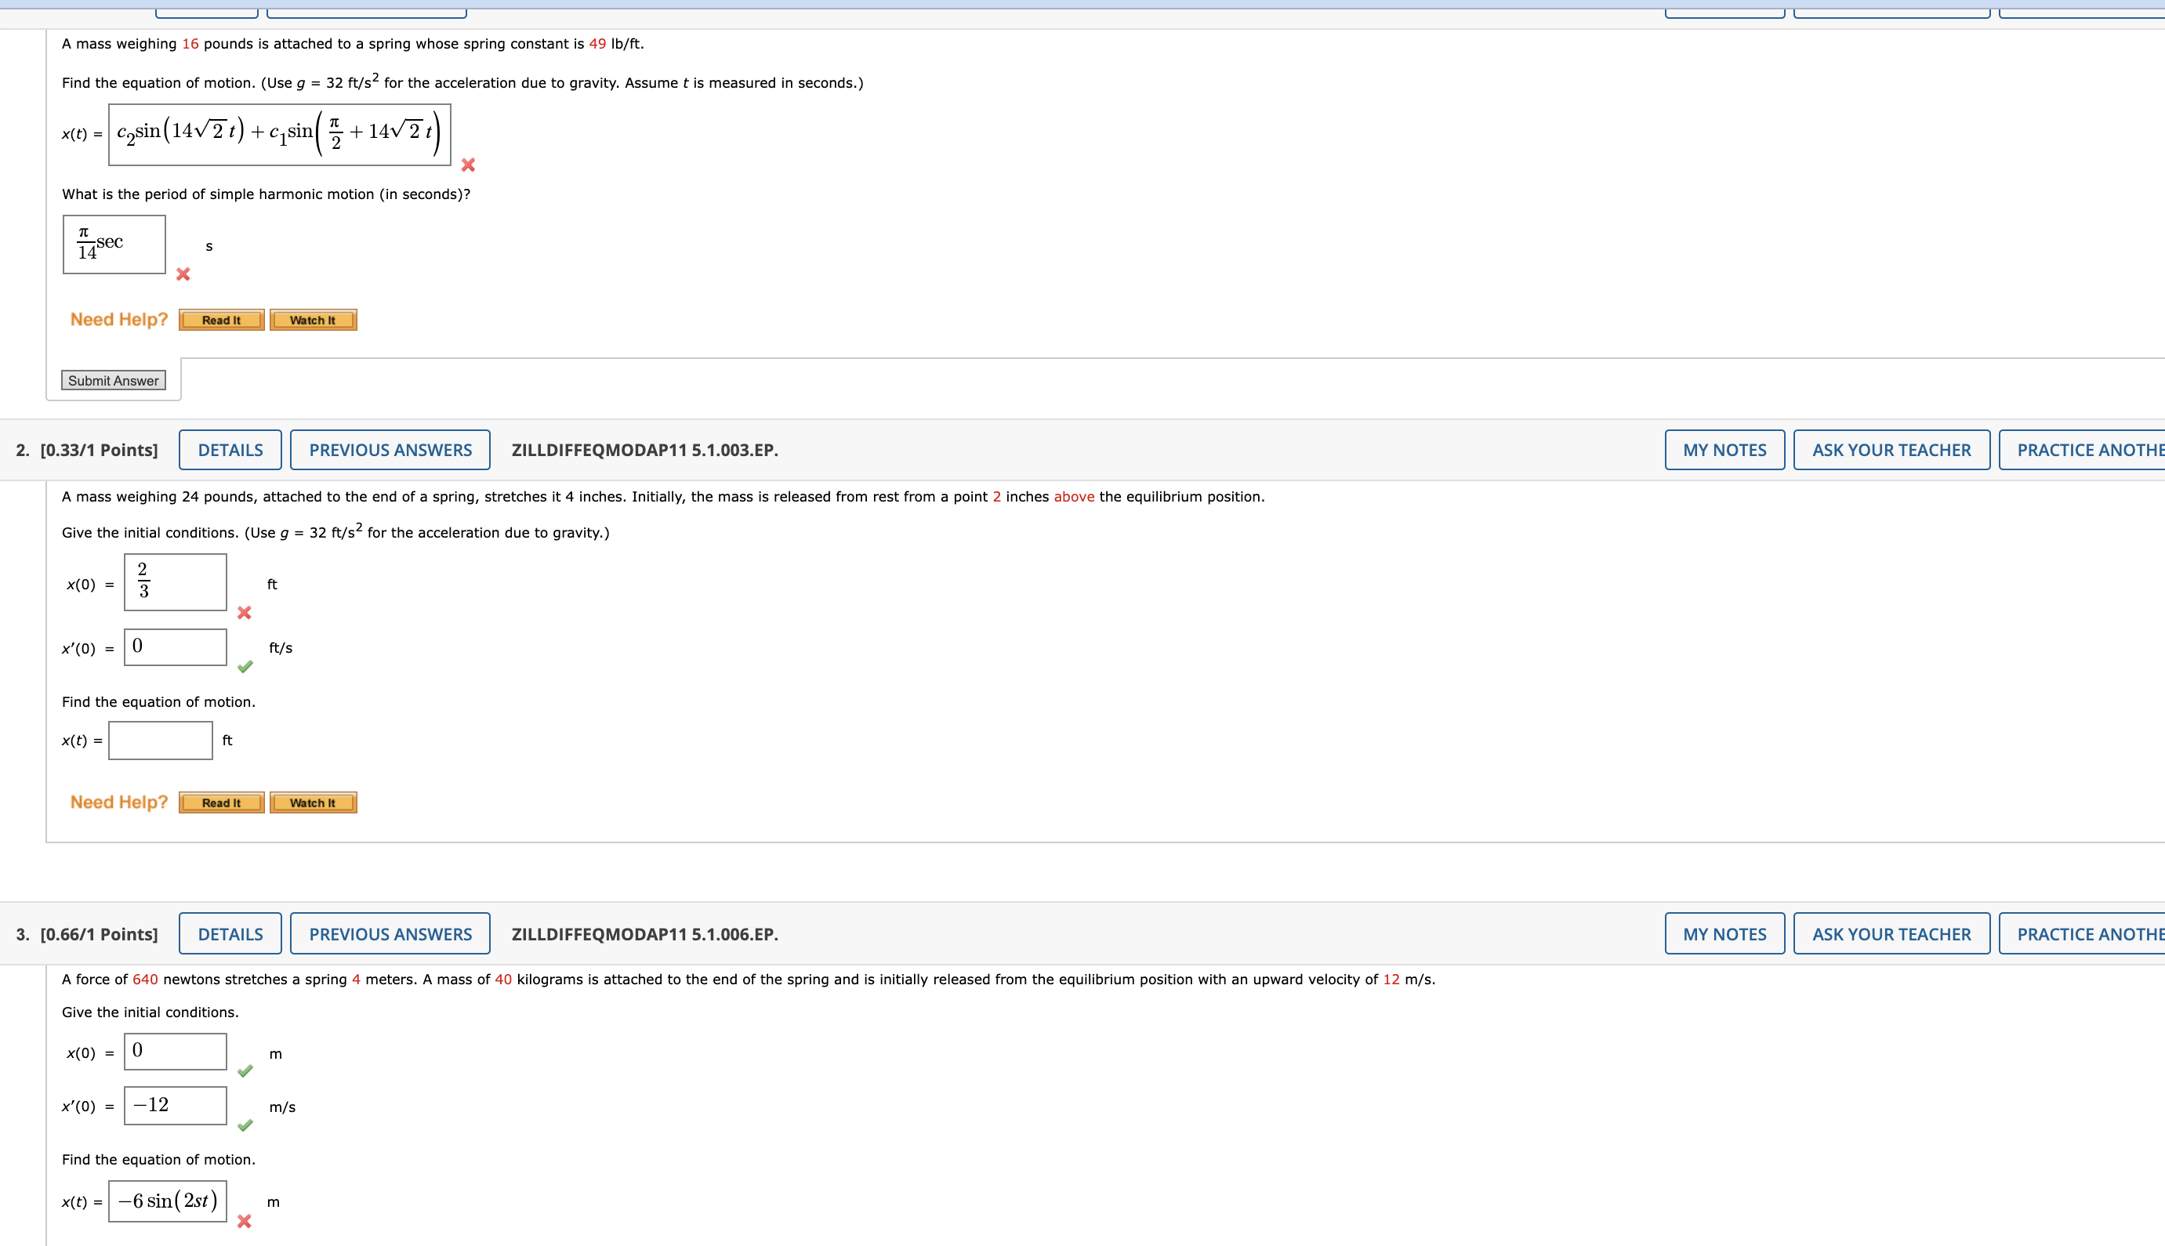Click the empty x(t) equation field
Image resolution: width=2165 pixels, height=1246 pixels.
click(160, 741)
